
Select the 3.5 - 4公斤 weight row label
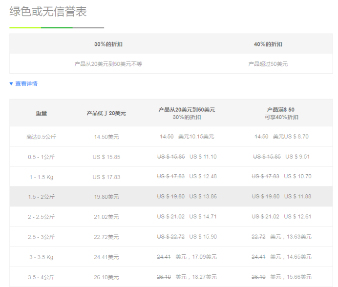(41, 277)
